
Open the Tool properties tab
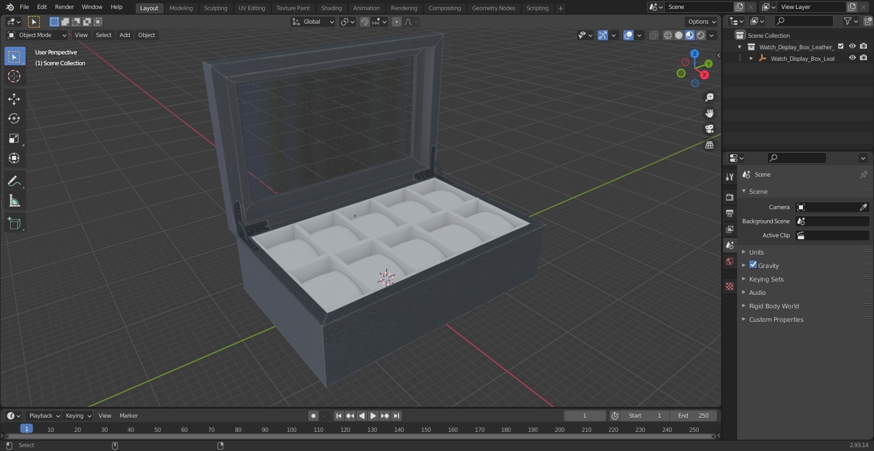[729, 177]
